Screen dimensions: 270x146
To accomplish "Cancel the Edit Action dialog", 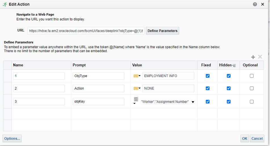I will [257, 138].
